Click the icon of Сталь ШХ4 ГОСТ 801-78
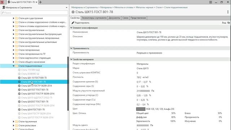The width and height of the screenshot is (231, 130). 19,109
